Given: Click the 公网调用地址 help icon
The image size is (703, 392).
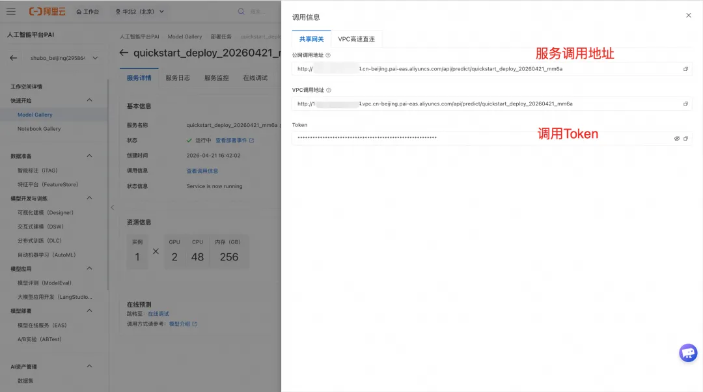Looking at the screenshot, I should (x=328, y=55).
